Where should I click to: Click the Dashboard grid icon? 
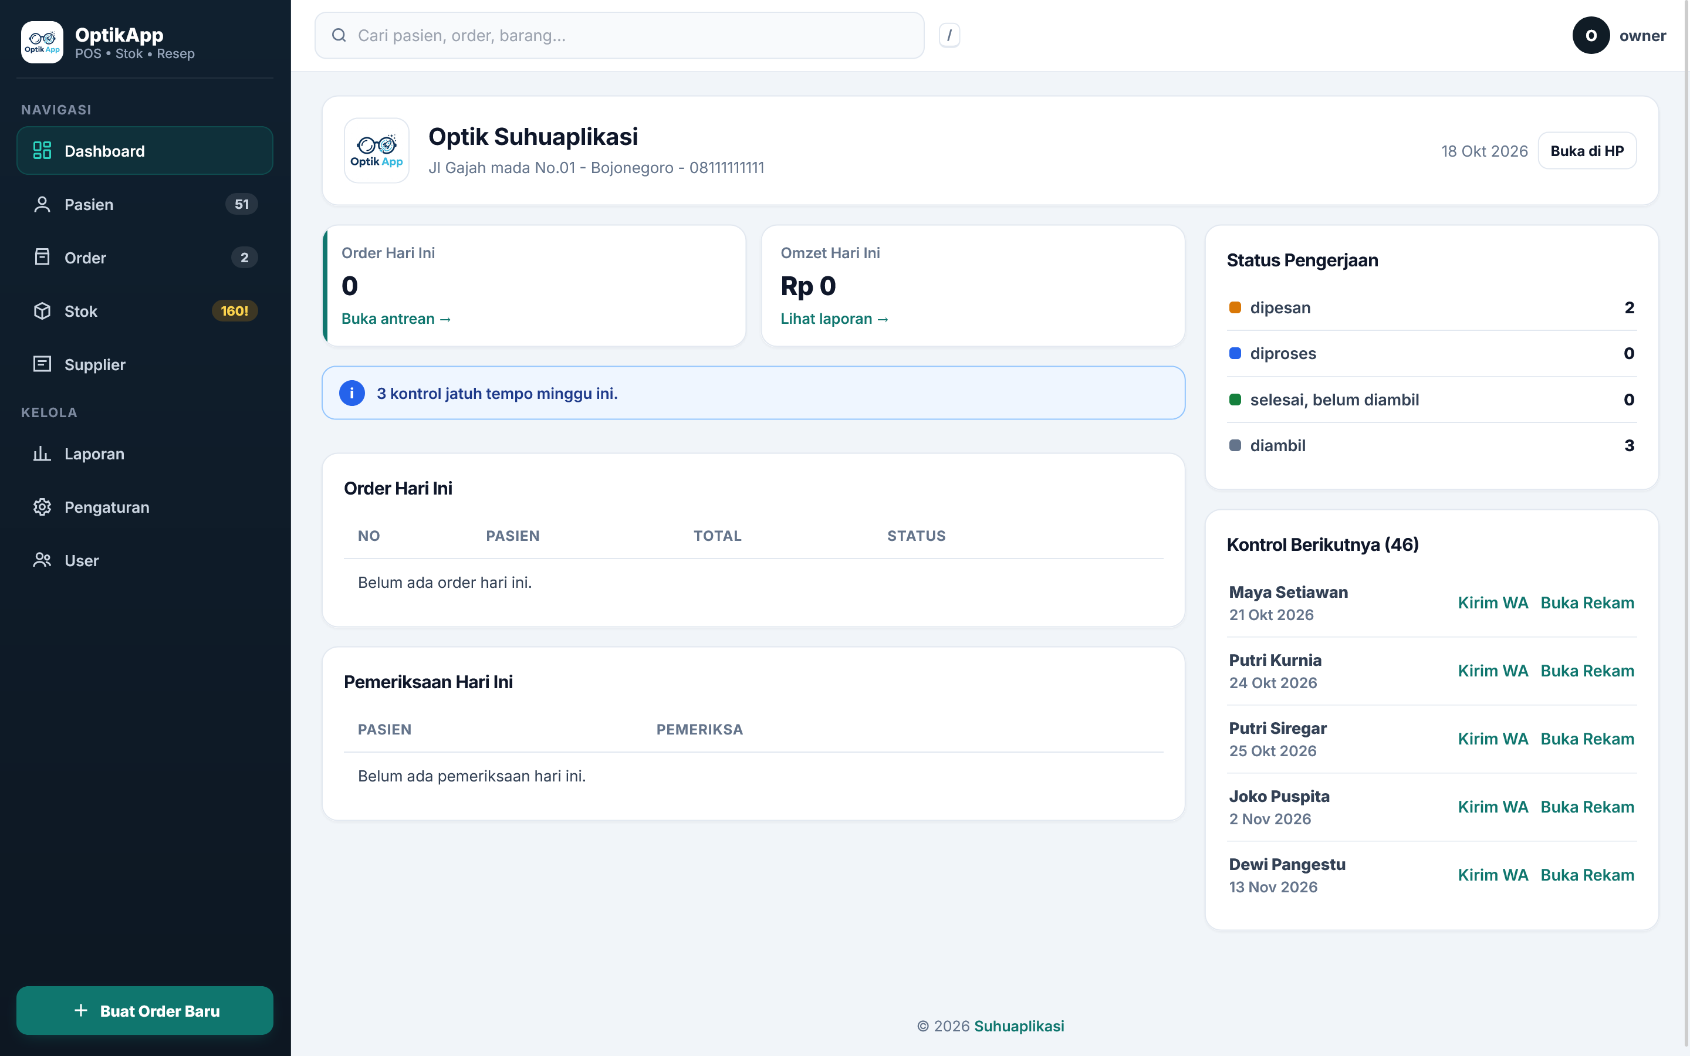tap(42, 150)
